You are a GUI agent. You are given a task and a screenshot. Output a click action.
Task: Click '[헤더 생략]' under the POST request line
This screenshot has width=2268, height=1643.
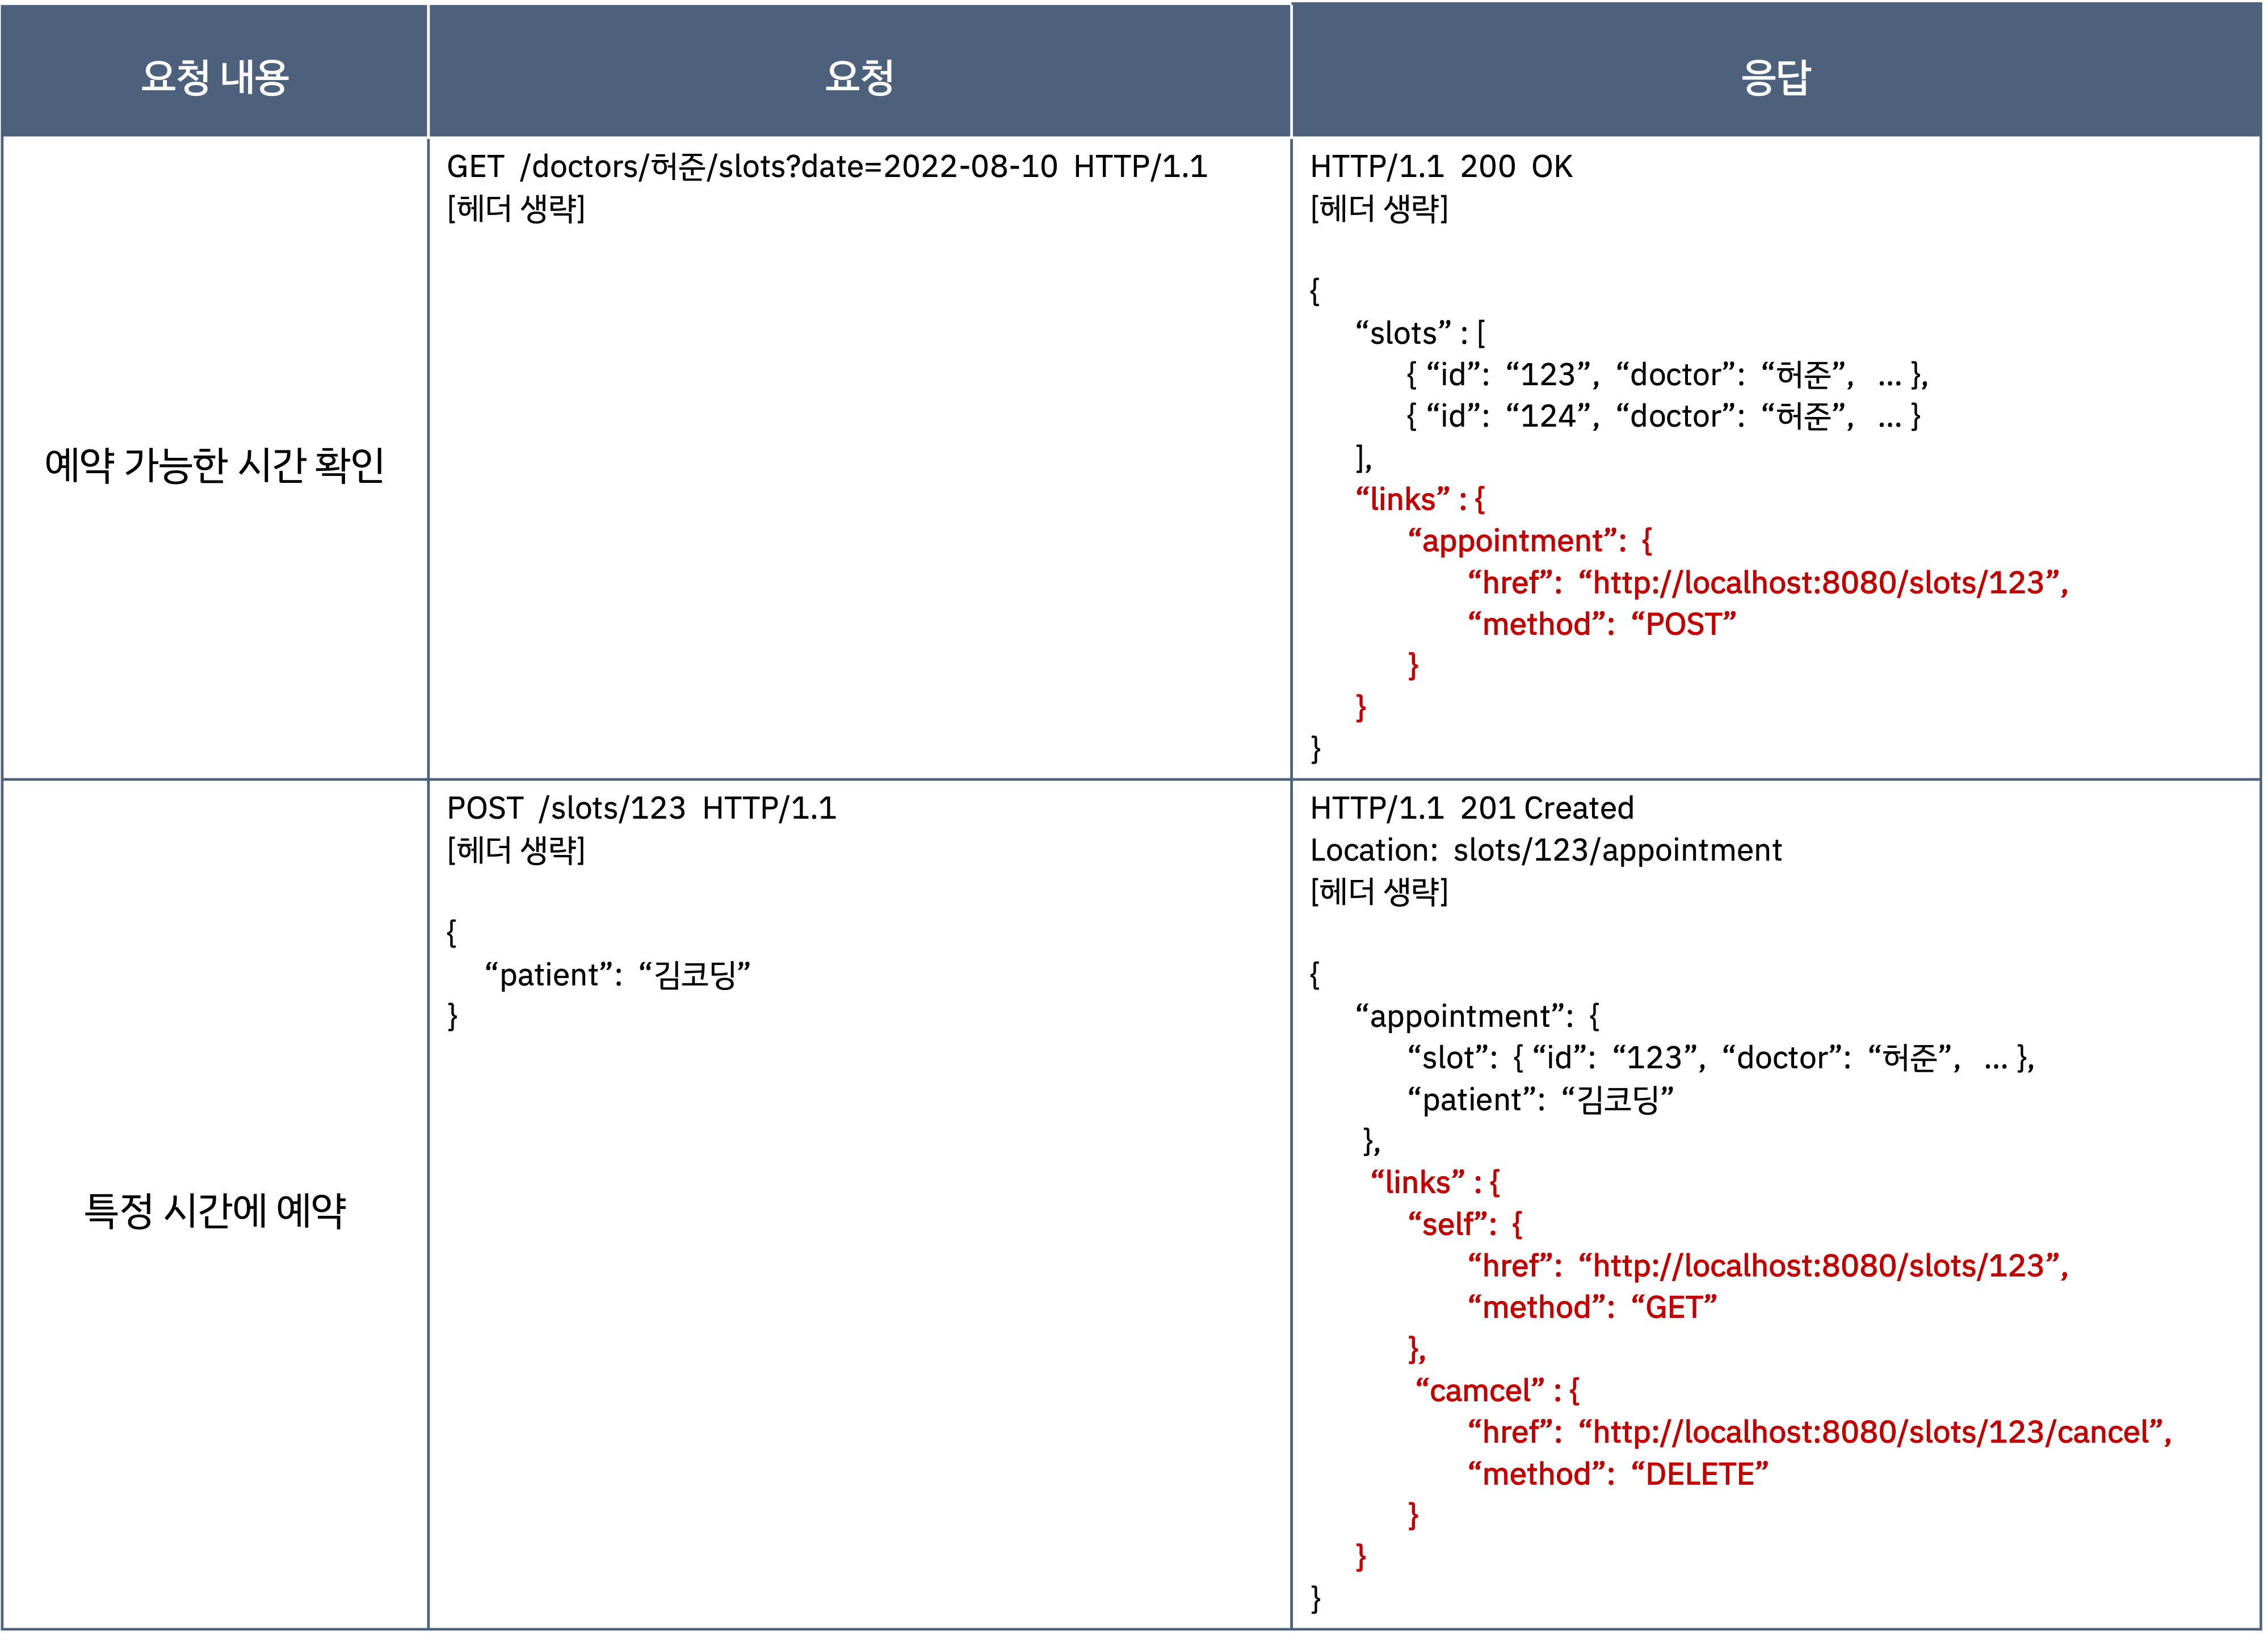tap(516, 849)
